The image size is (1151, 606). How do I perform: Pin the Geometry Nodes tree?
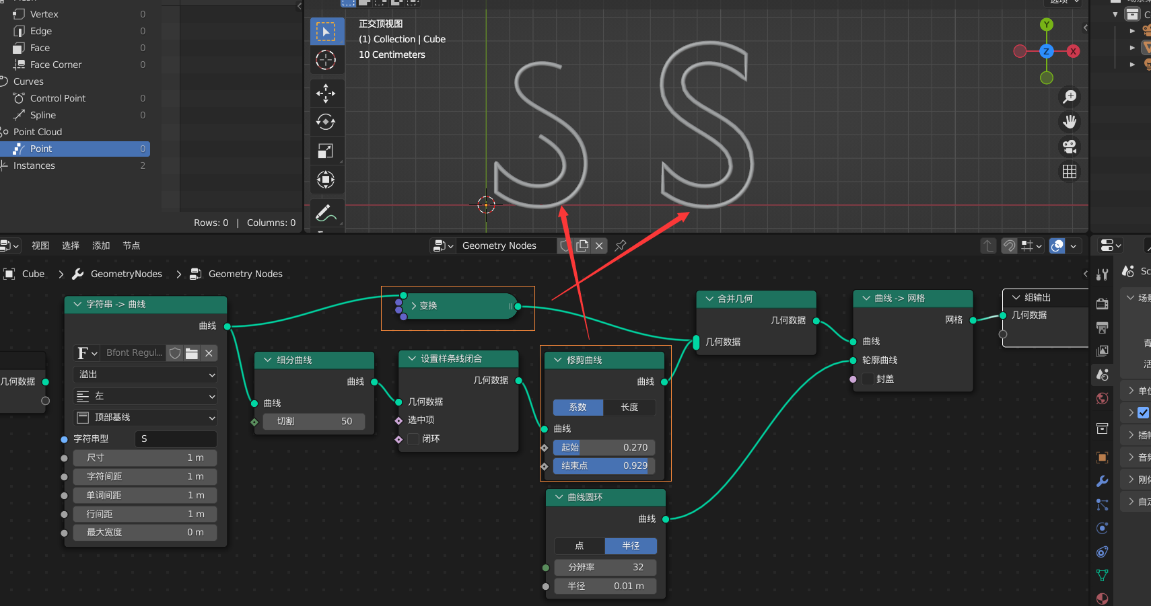[x=621, y=245]
